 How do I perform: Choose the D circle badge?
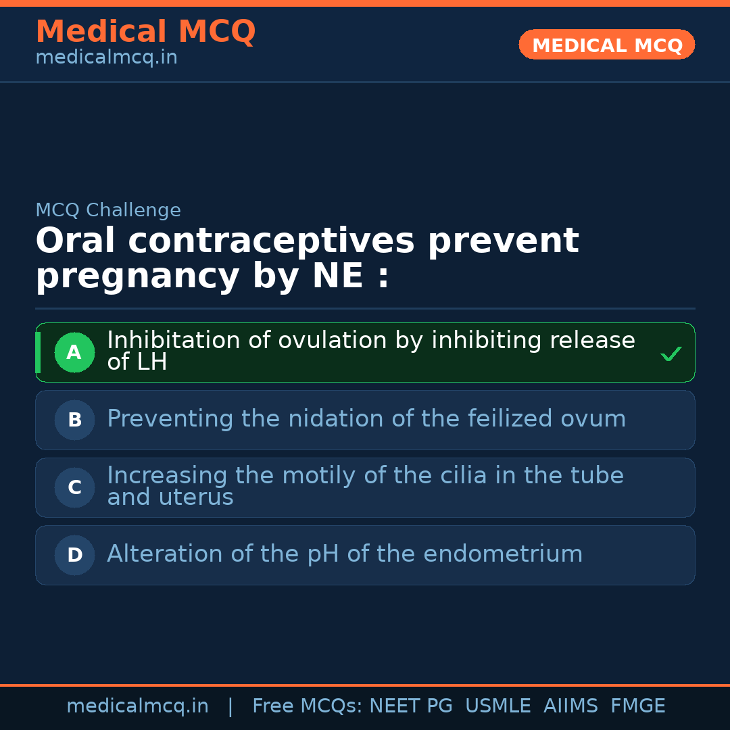click(74, 555)
